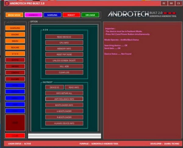The height and width of the screenshot is (148, 183).
Task: Choose HUAWEI in the device list
Action: coord(15,79)
